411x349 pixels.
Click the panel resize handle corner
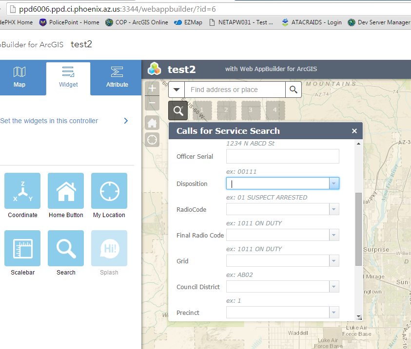[359, 317]
